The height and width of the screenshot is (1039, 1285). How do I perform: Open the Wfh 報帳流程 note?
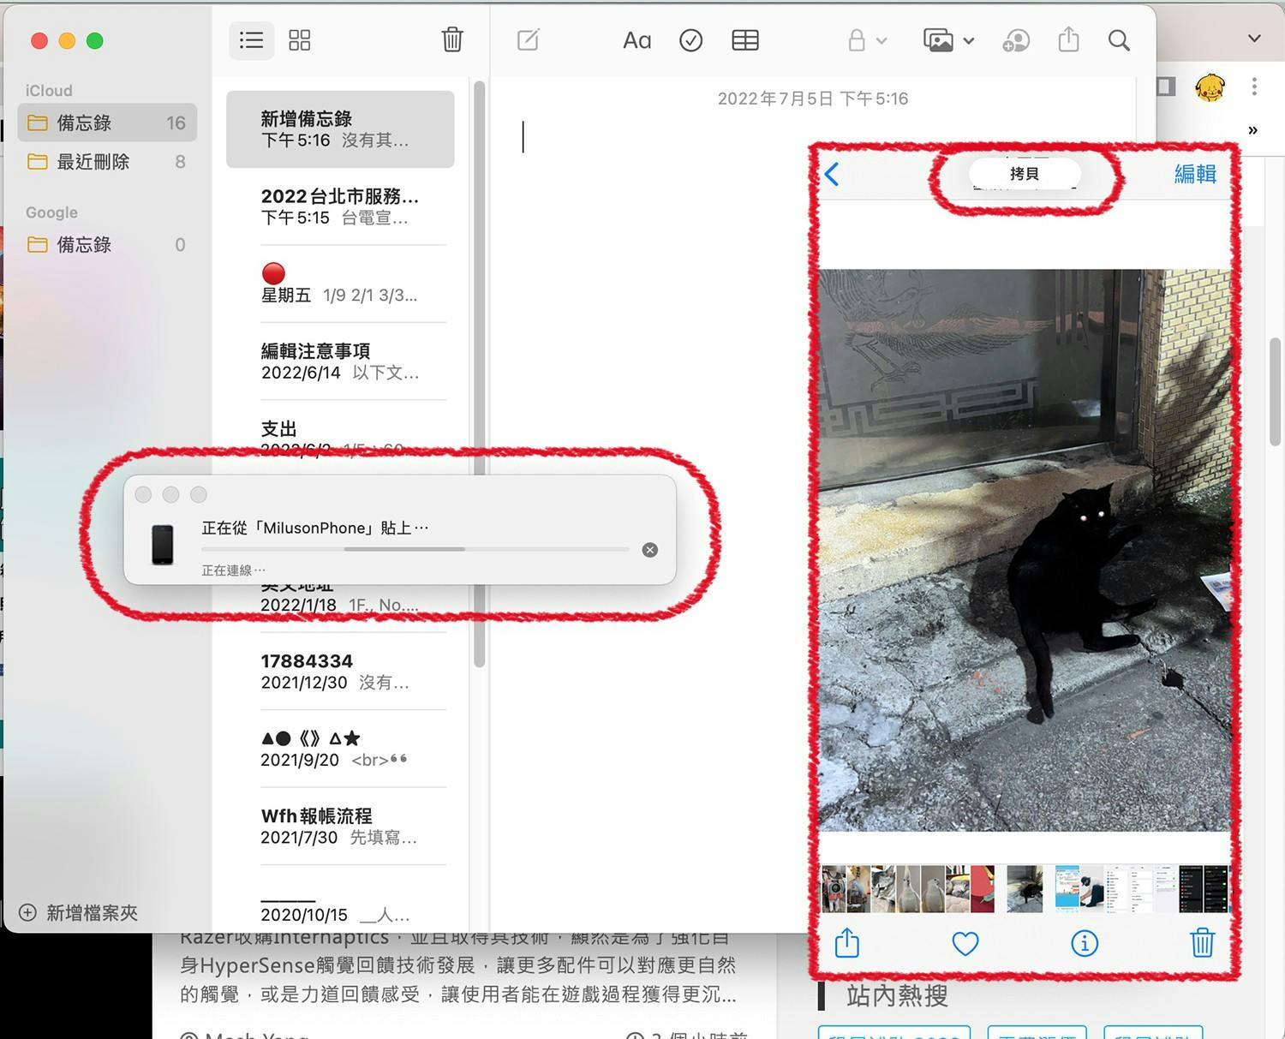340,827
